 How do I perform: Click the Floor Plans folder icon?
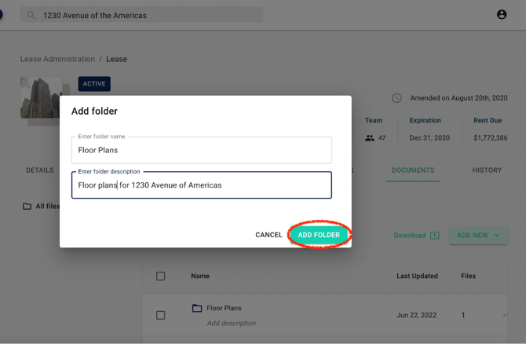tap(197, 308)
